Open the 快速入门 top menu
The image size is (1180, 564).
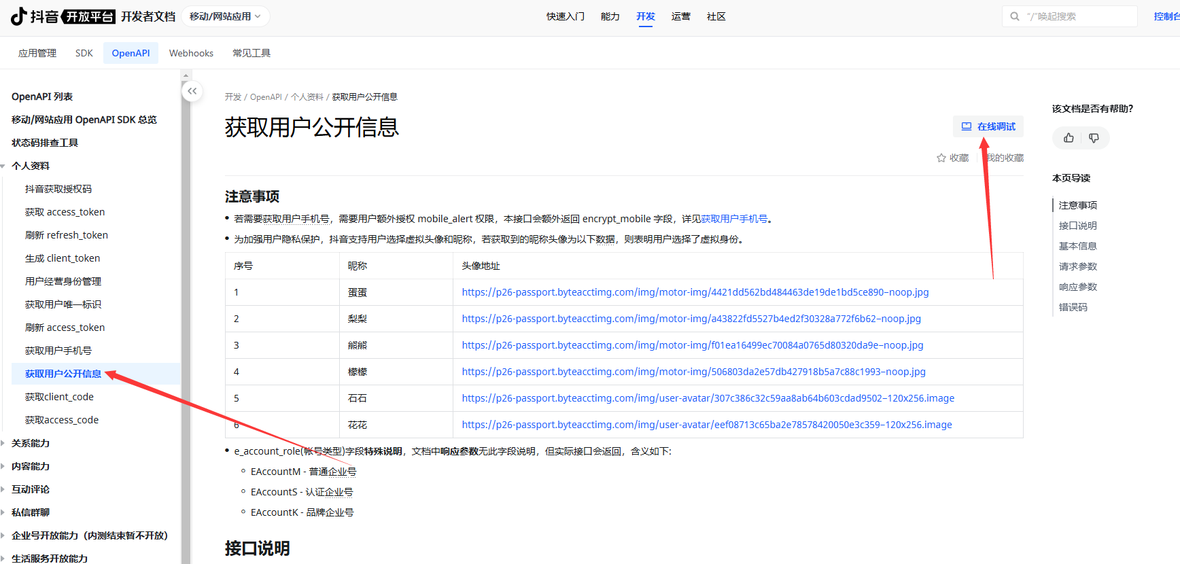(x=566, y=16)
